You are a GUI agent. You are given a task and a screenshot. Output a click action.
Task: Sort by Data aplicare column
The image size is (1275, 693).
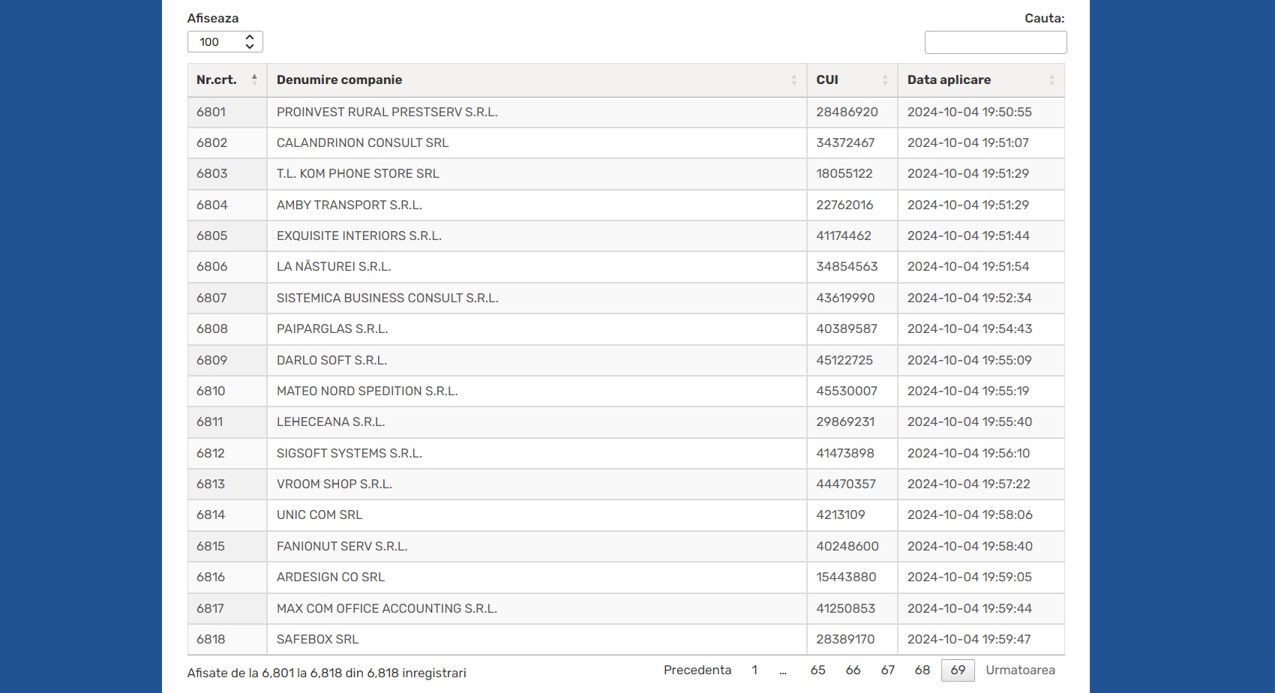click(981, 80)
